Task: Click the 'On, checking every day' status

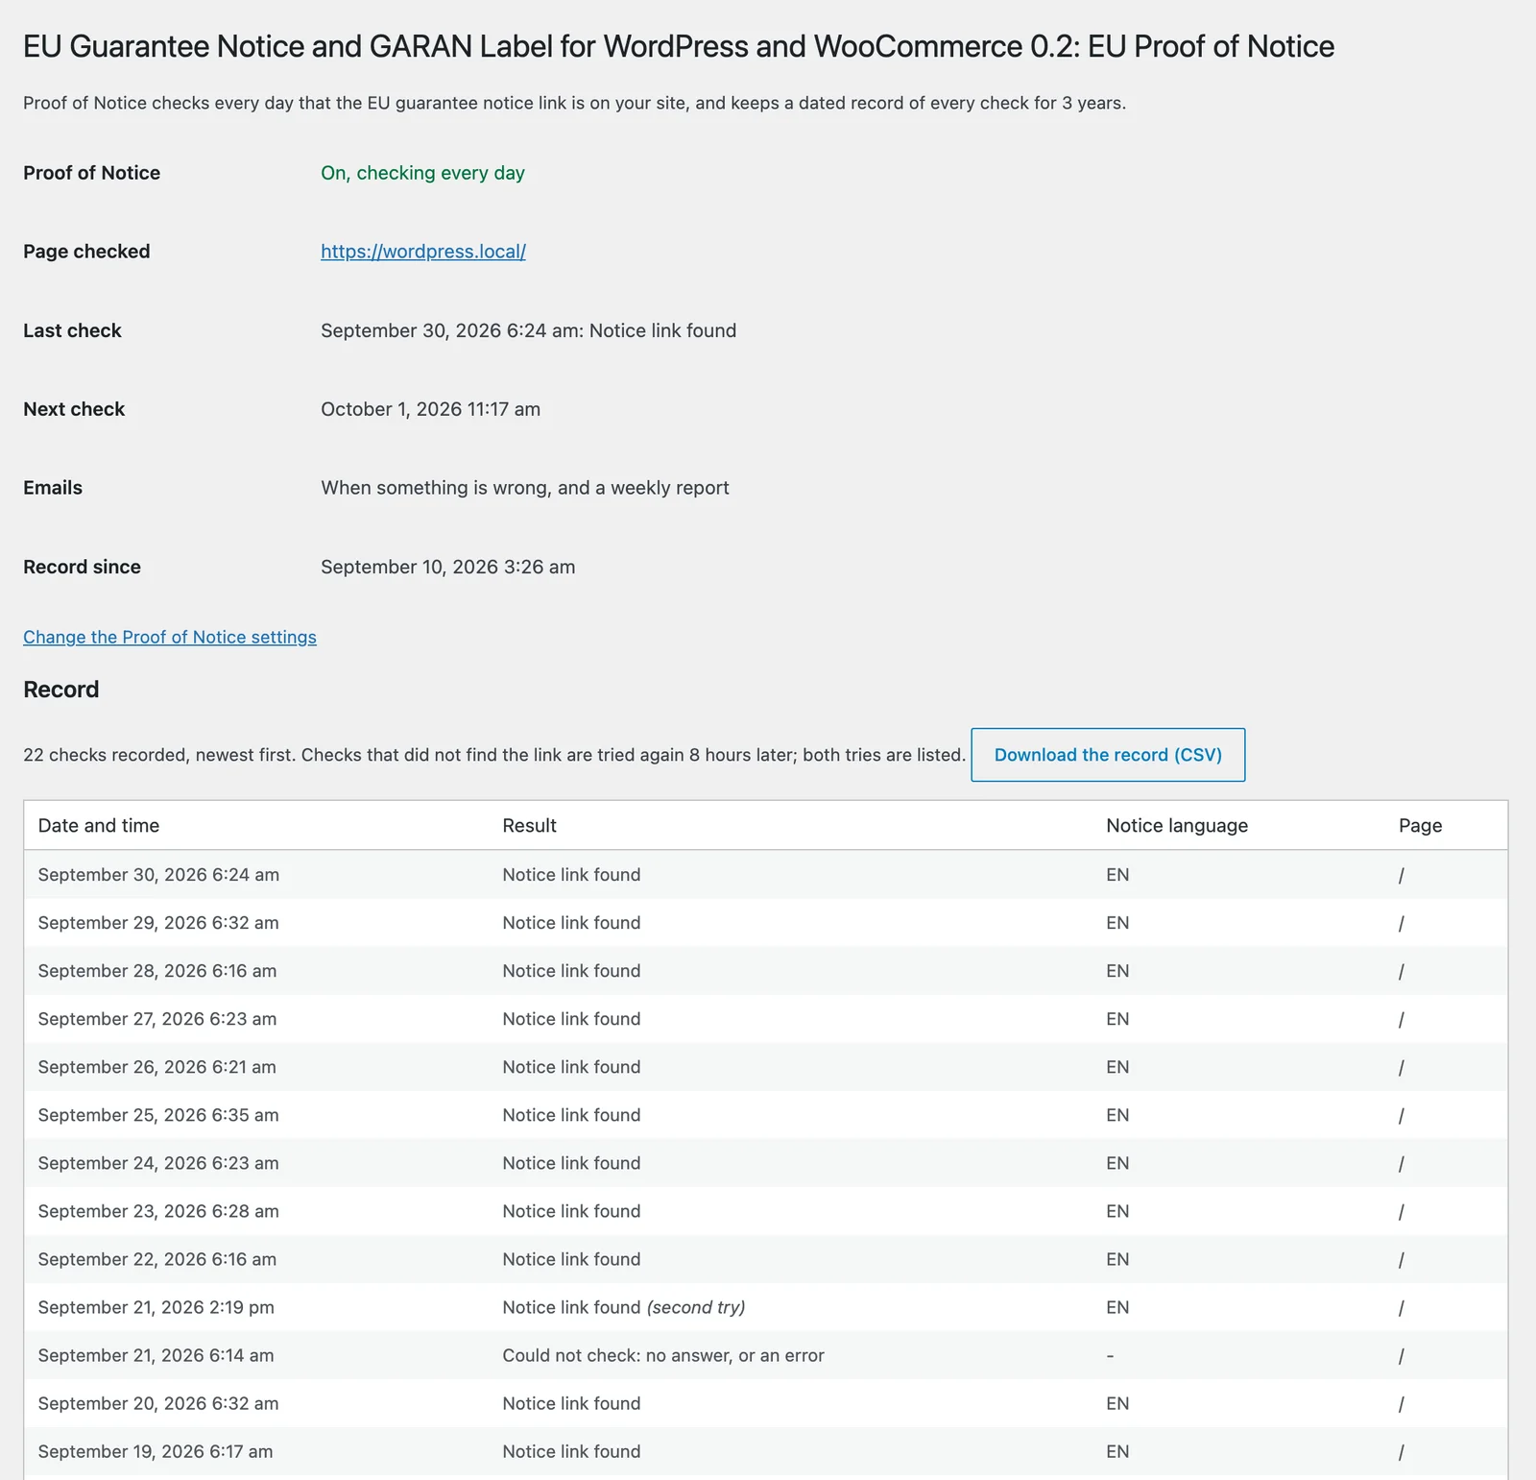Action: point(422,173)
